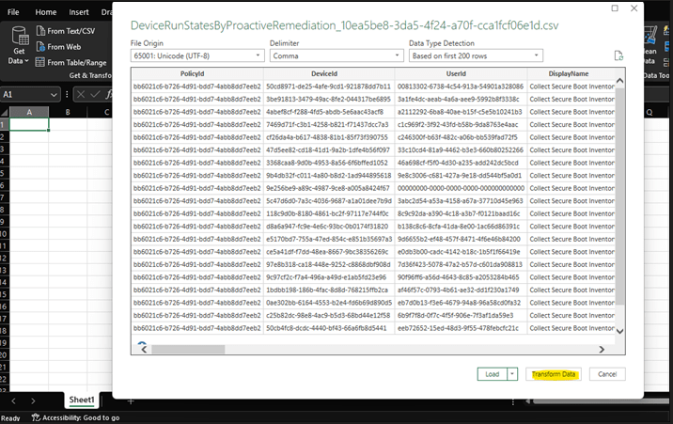Click column B header in worksheet
This screenshot has height=424, width=673.
[x=68, y=112]
